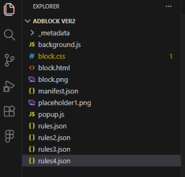Open the Run and Debug view icon

pos(9,86)
